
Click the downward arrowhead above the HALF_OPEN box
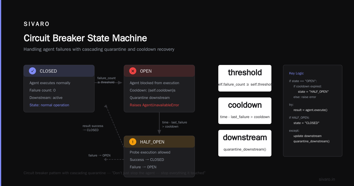(159, 132)
